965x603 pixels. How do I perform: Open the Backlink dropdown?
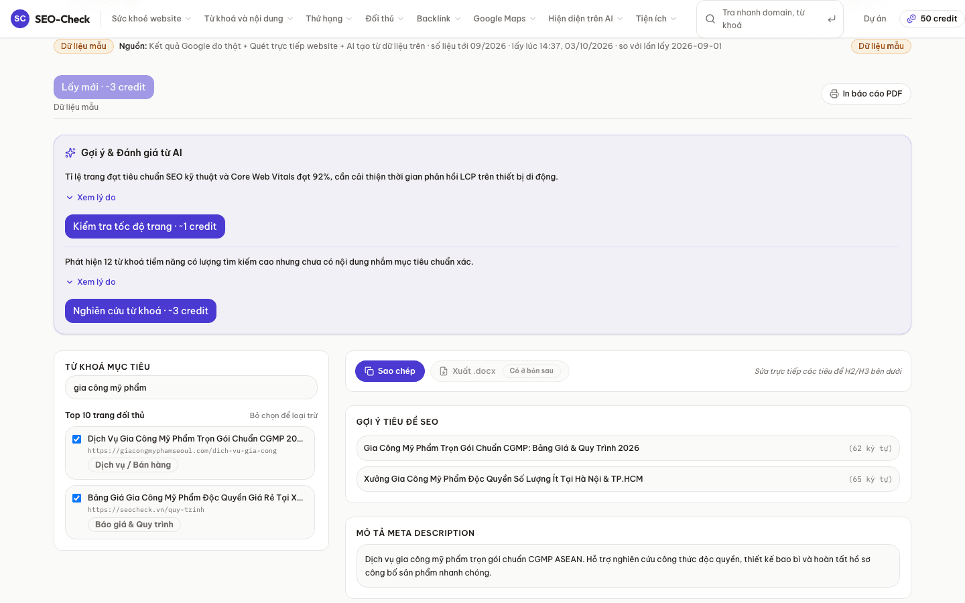pos(438,19)
